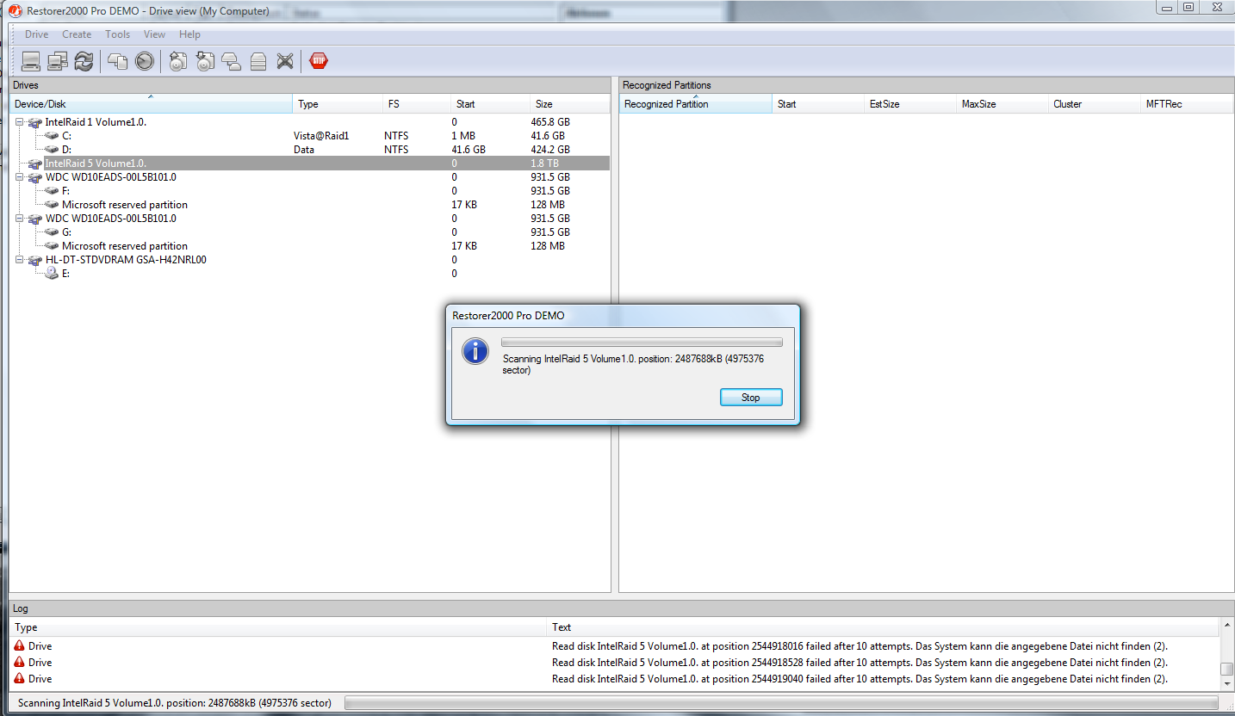Click the drive icon beside G:
The image size is (1235, 716).
(52, 232)
